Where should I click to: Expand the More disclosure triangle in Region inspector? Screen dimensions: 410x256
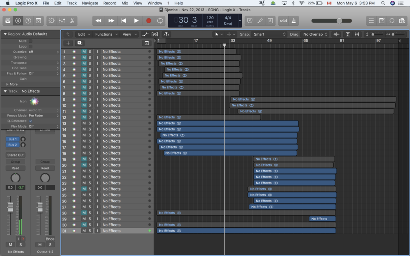(x=7, y=84)
